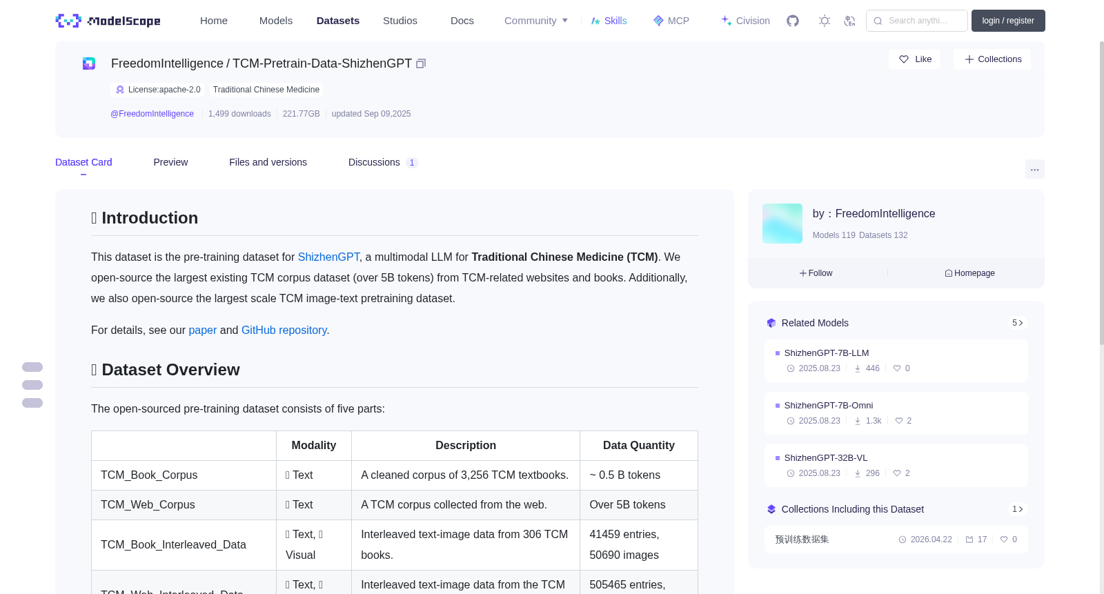
Task: Open Civision from the top bar
Action: pos(745,21)
